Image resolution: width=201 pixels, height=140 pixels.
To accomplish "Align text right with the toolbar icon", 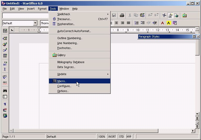I will (122, 23).
